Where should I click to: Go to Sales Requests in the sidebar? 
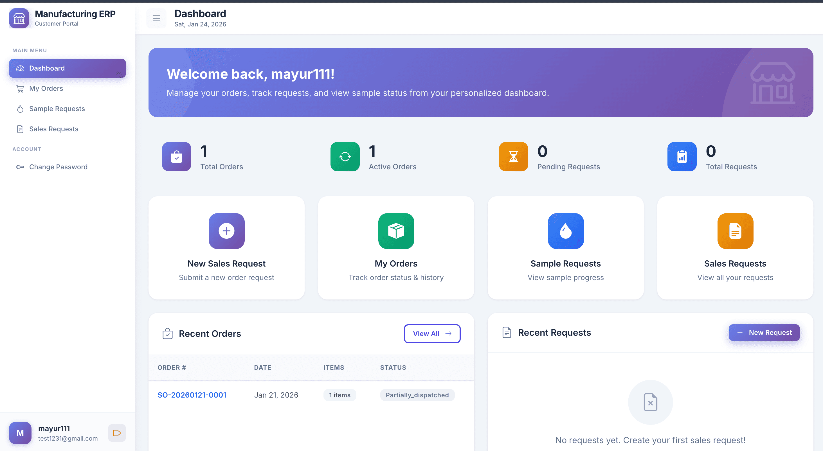[54, 129]
